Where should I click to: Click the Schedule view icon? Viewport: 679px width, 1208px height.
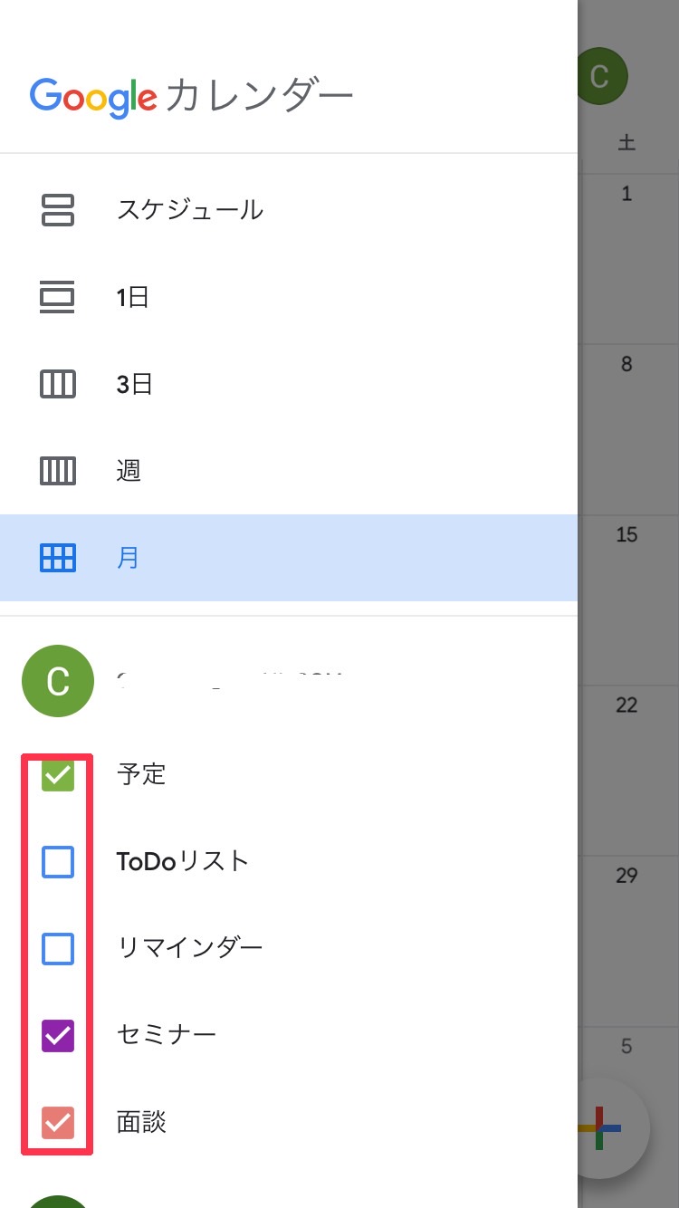58,210
